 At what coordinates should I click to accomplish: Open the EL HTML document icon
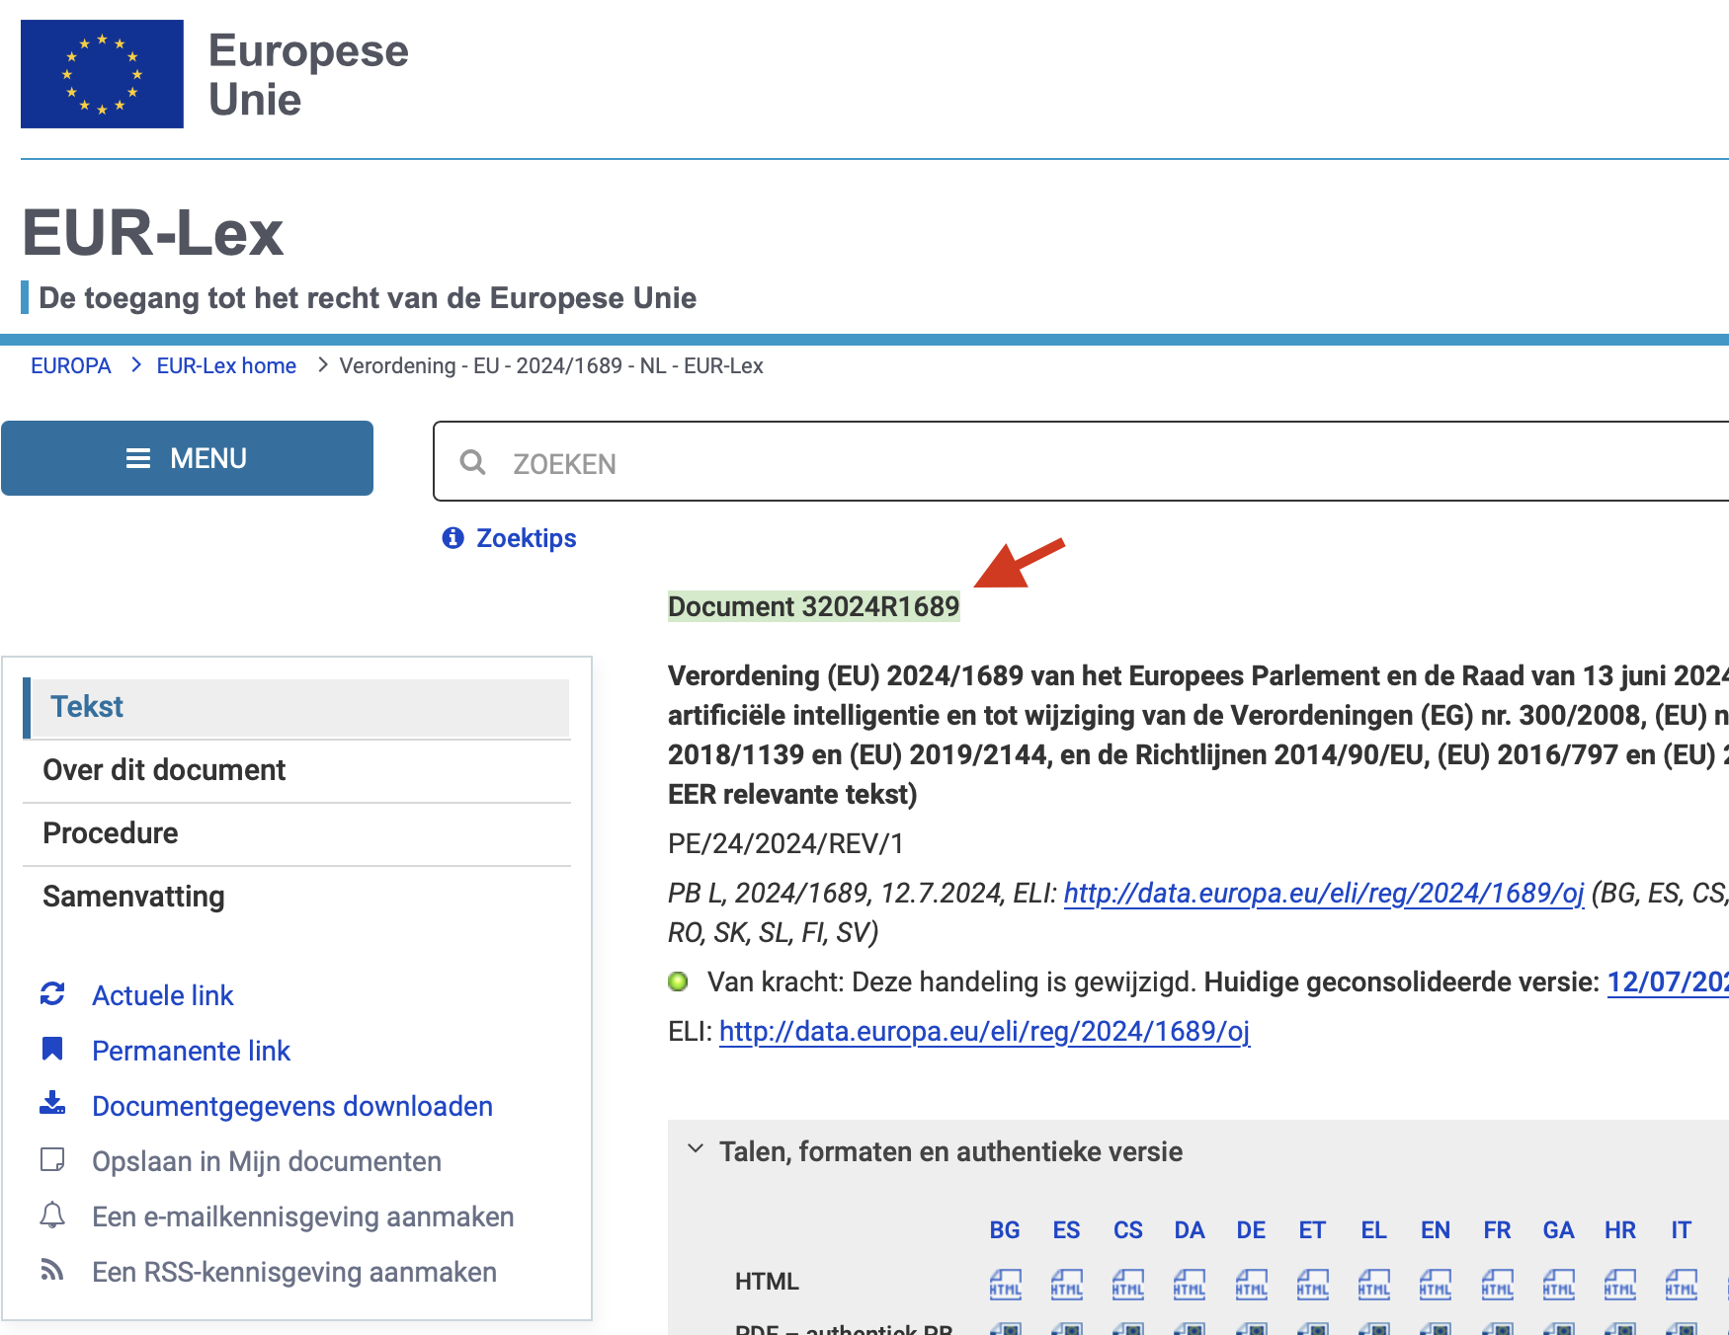coord(1373,1284)
